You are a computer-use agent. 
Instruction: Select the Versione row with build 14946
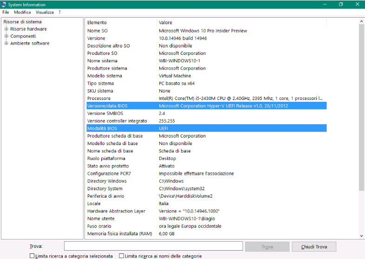[207, 38]
